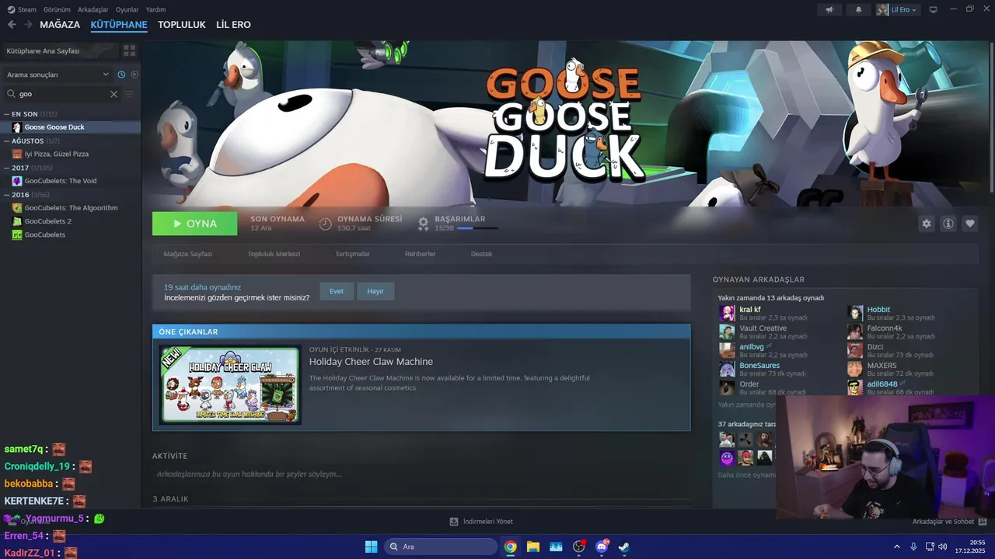The image size is (995, 559).
Task: Open the notifications bell
Action: coord(858,9)
